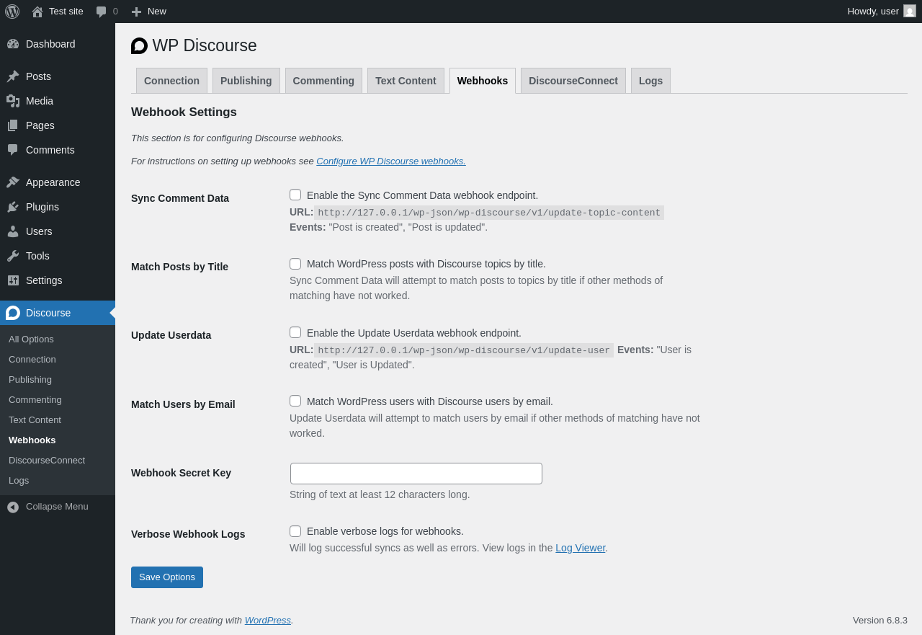Image resolution: width=922 pixels, height=635 pixels.
Task: Expand the Settings sidebar menu
Action: pyautogui.click(x=44, y=280)
